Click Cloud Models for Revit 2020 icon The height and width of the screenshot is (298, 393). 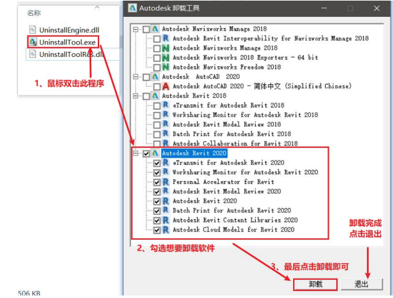[x=166, y=230]
